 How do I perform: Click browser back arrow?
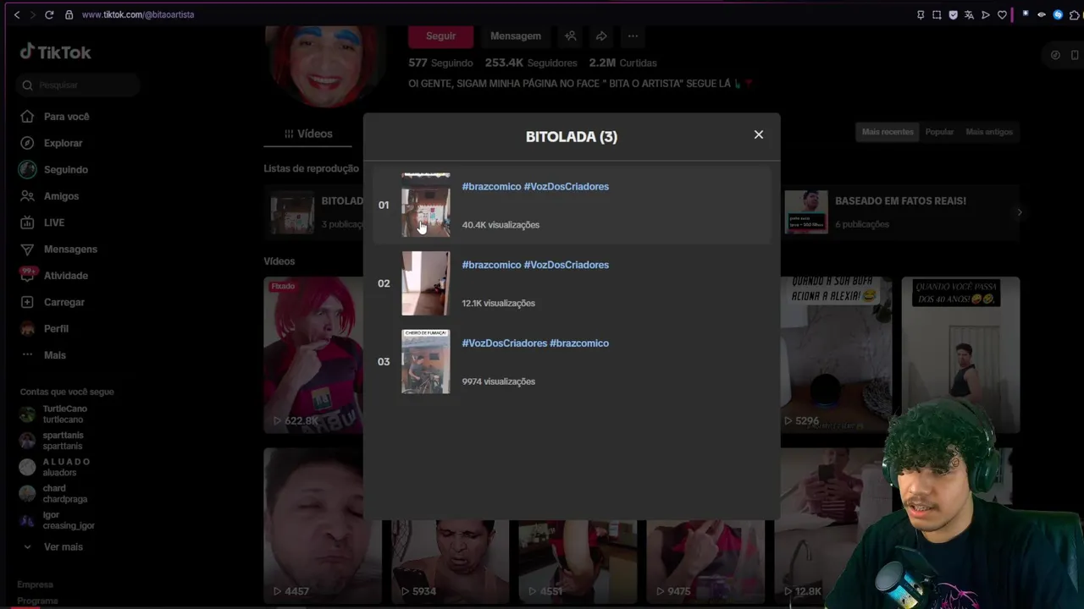coord(16,14)
